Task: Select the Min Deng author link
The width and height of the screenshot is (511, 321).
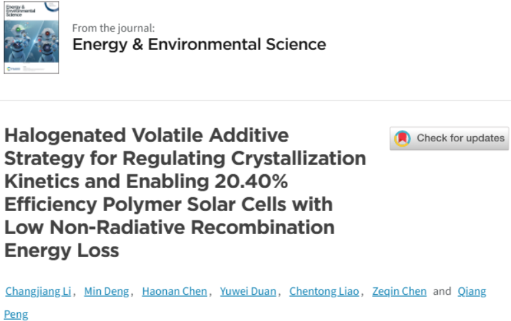Action: point(107,291)
